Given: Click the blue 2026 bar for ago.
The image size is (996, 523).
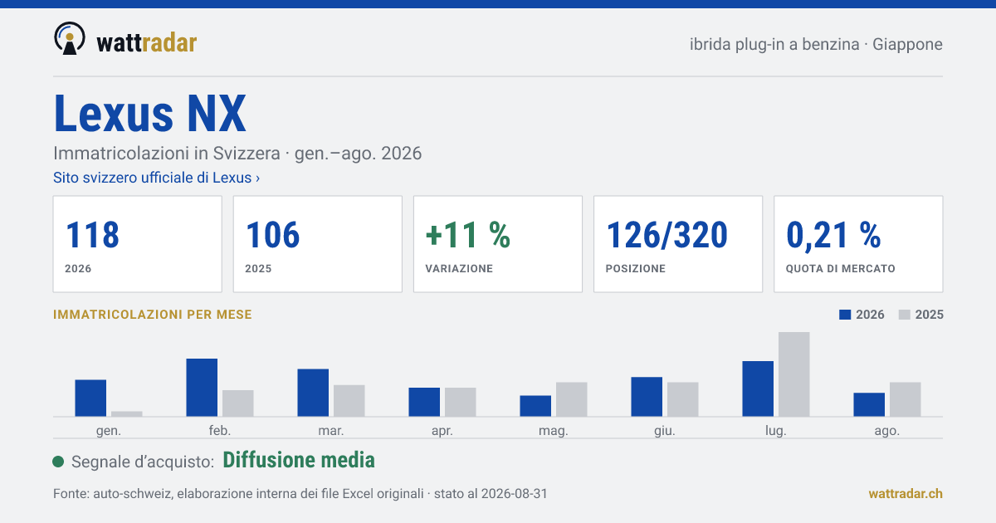Looking at the screenshot, I should tap(870, 404).
